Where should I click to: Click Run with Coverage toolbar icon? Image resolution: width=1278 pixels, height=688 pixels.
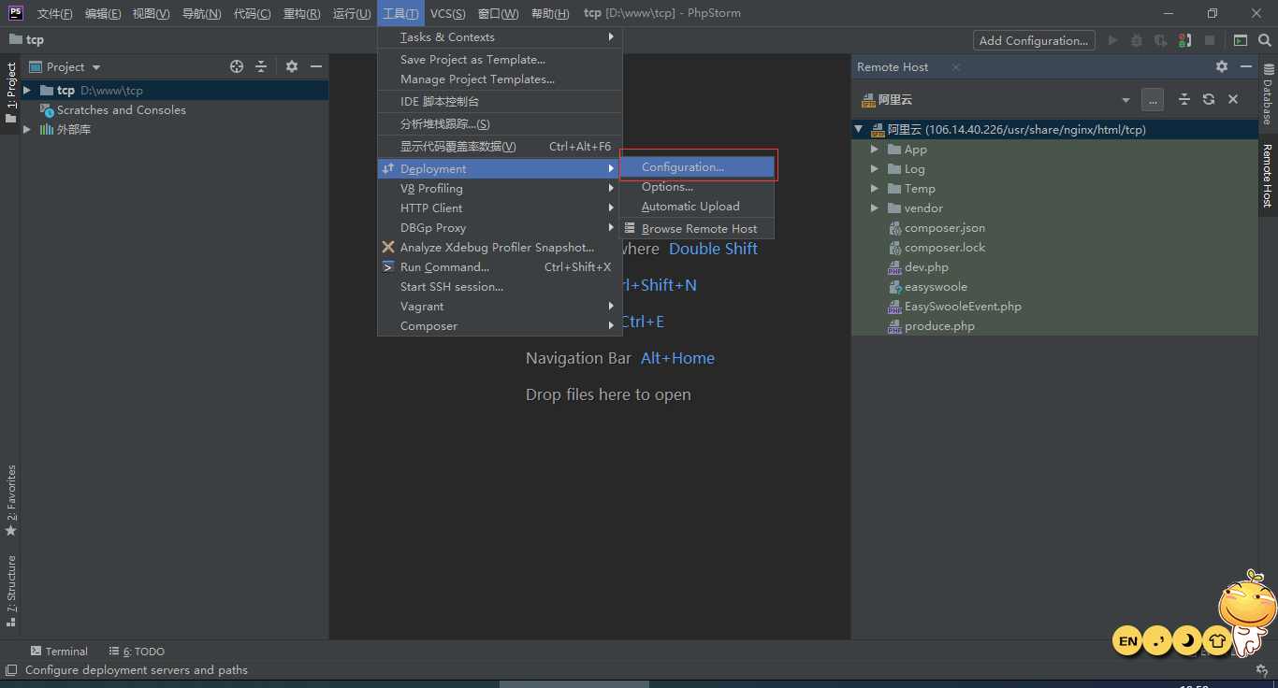point(1161,40)
